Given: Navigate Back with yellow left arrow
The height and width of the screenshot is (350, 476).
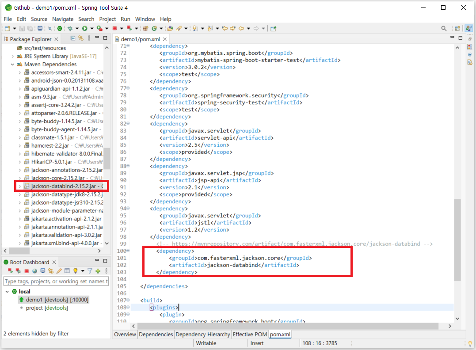Looking at the screenshot, I should click(241, 29).
